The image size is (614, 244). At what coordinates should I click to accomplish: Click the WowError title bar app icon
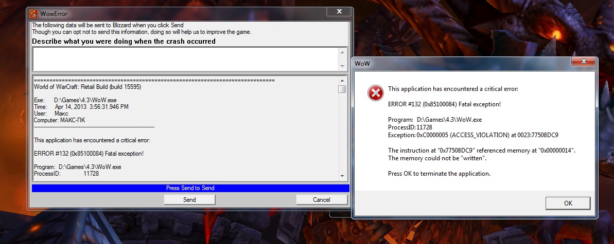coord(33,14)
